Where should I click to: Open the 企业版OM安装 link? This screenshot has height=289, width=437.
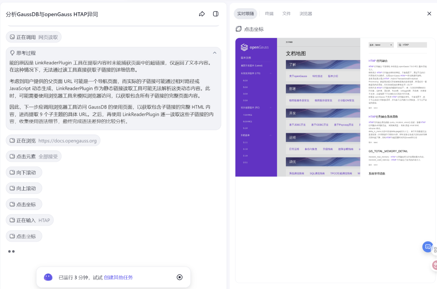(x=346, y=100)
